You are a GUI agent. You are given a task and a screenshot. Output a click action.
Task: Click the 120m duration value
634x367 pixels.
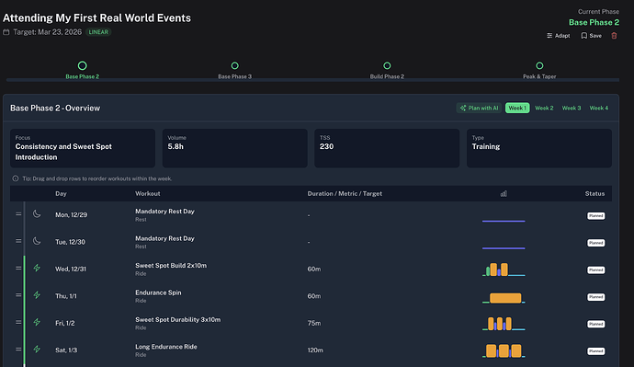pos(315,350)
